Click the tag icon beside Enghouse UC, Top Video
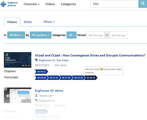 (x=37, y=60)
